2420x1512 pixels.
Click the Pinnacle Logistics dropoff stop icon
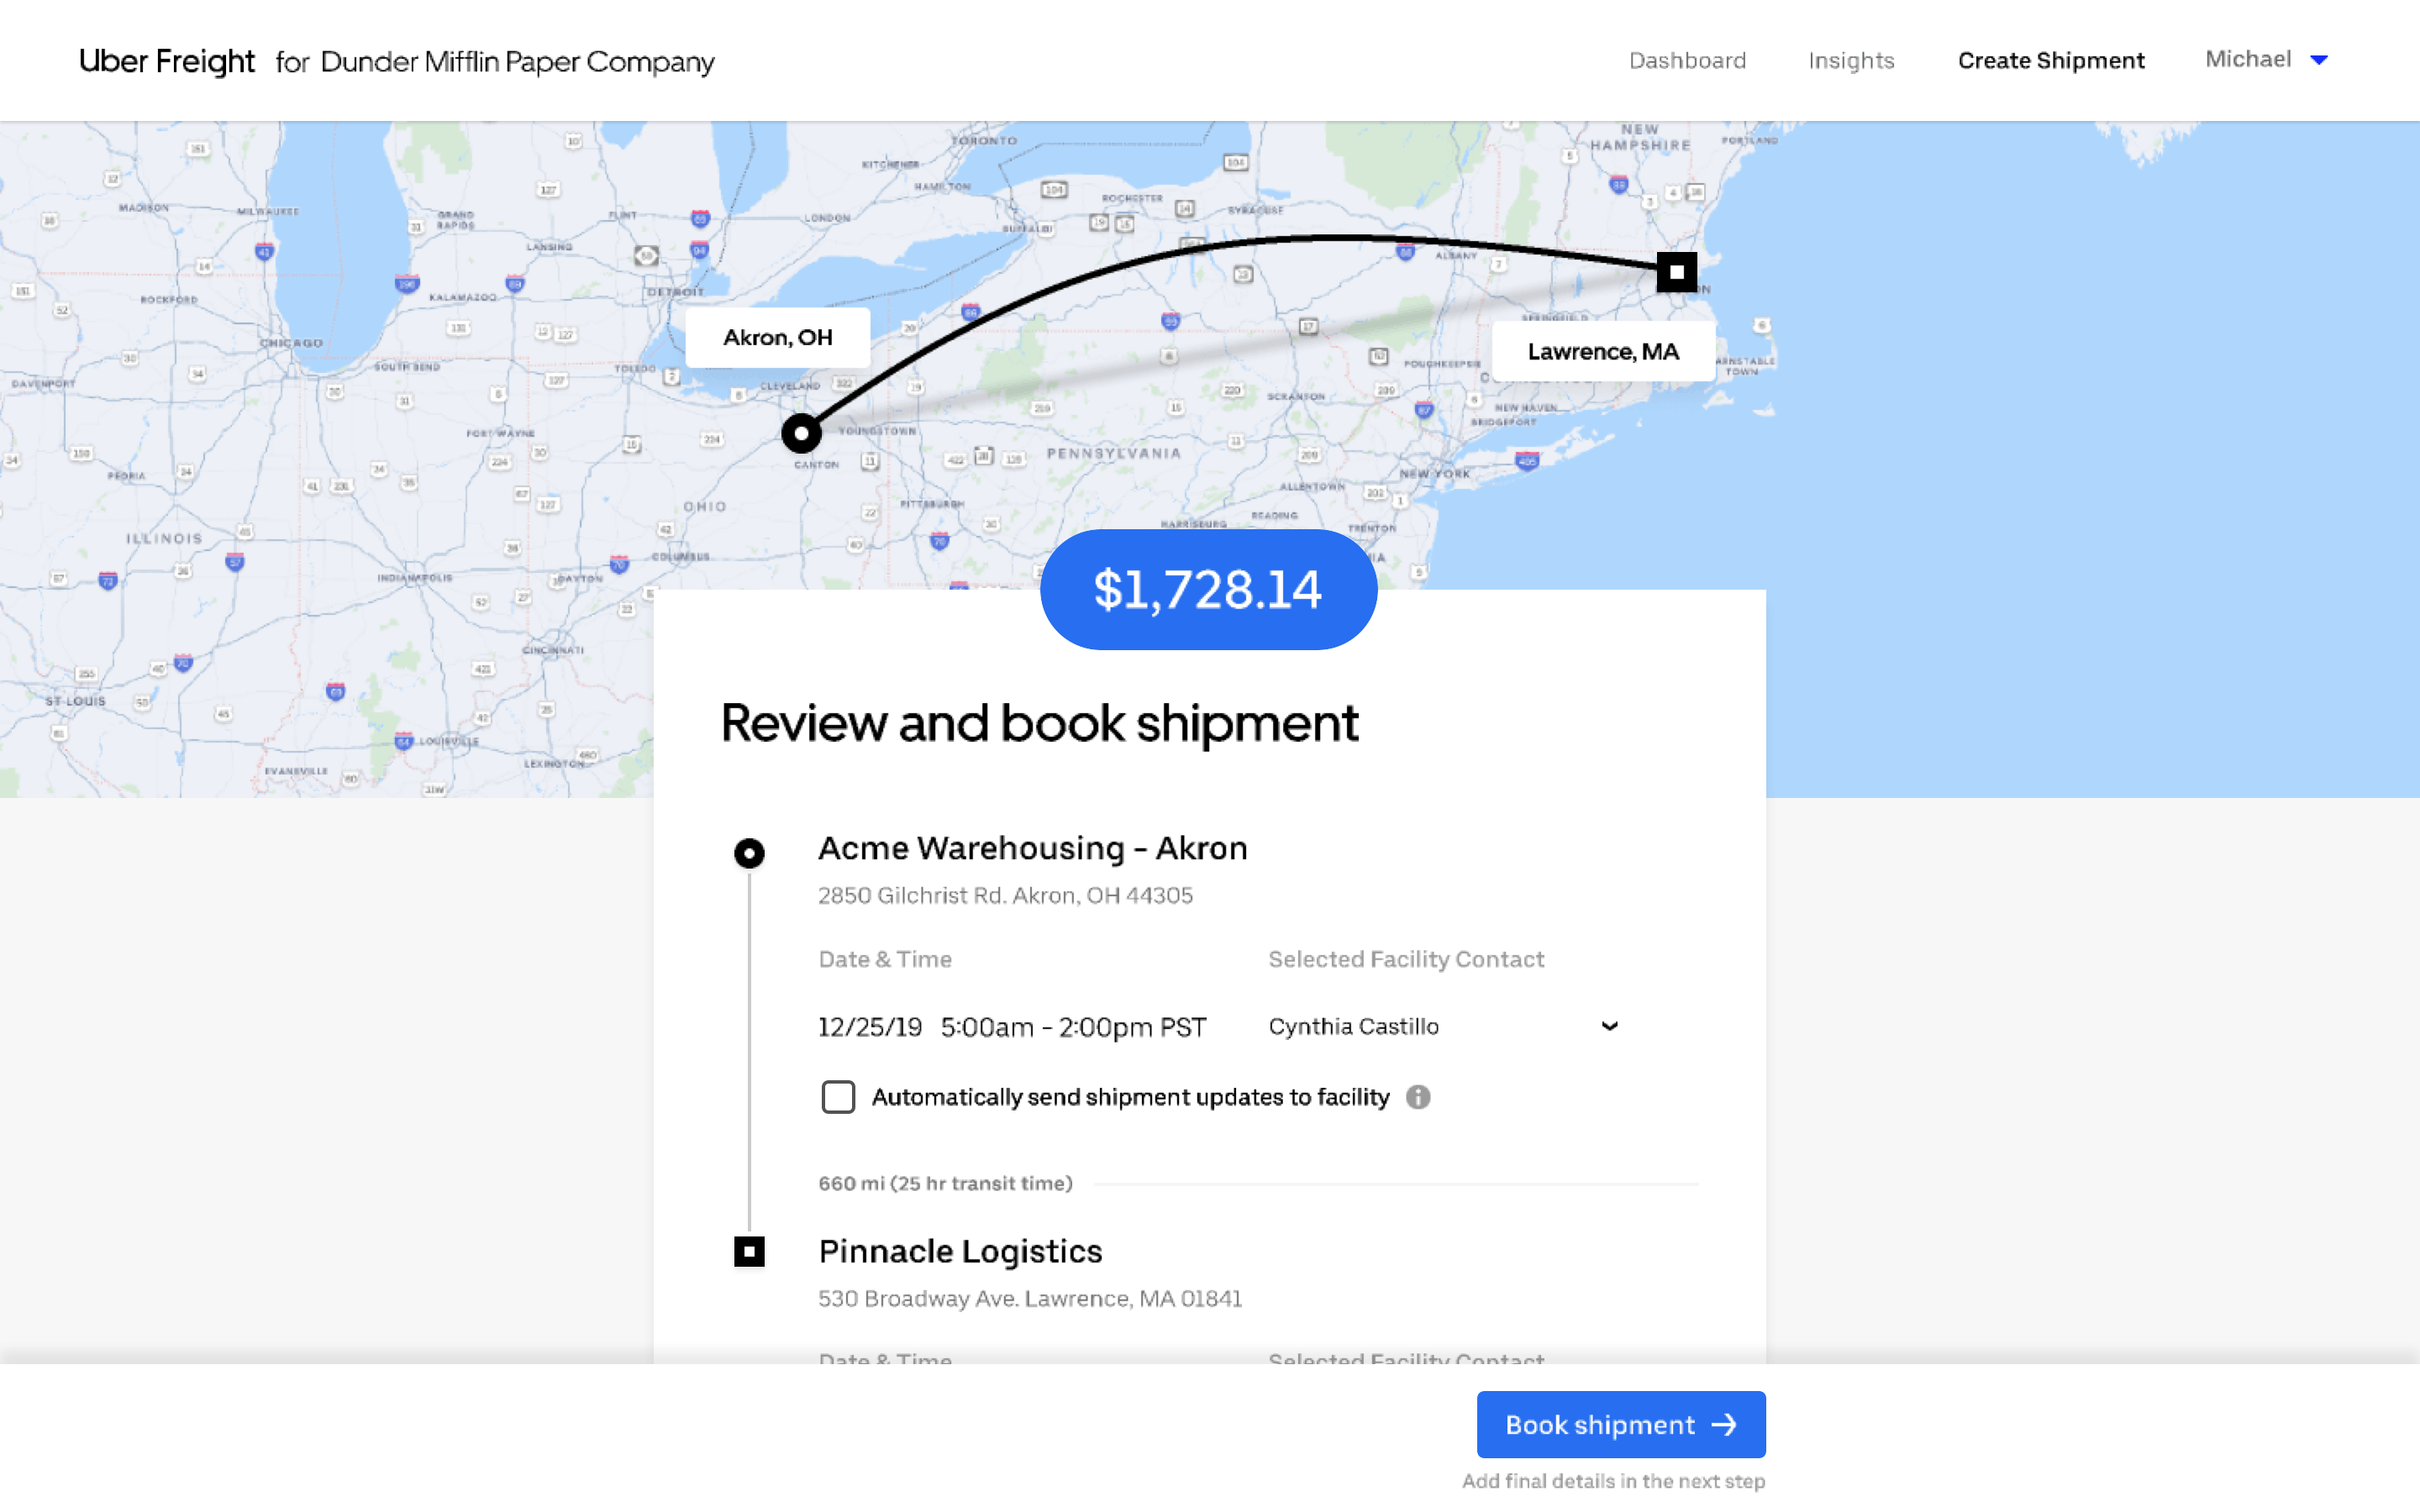pos(749,1251)
